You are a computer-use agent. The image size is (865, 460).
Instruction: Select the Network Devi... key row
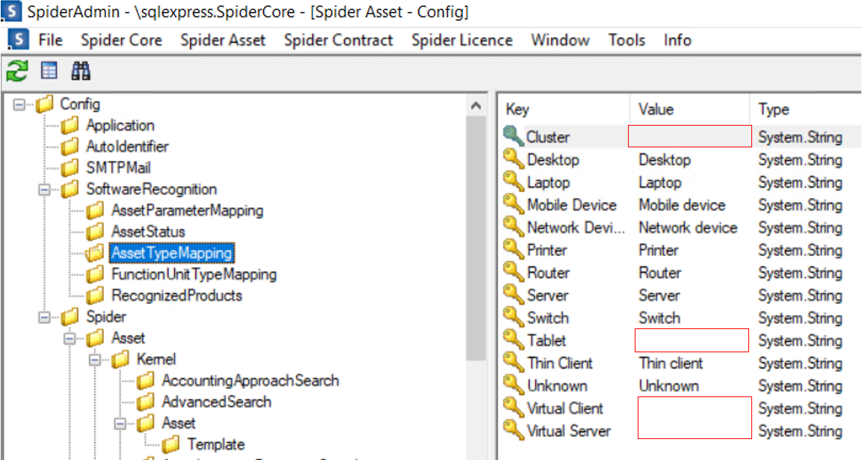tap(576, 227)
